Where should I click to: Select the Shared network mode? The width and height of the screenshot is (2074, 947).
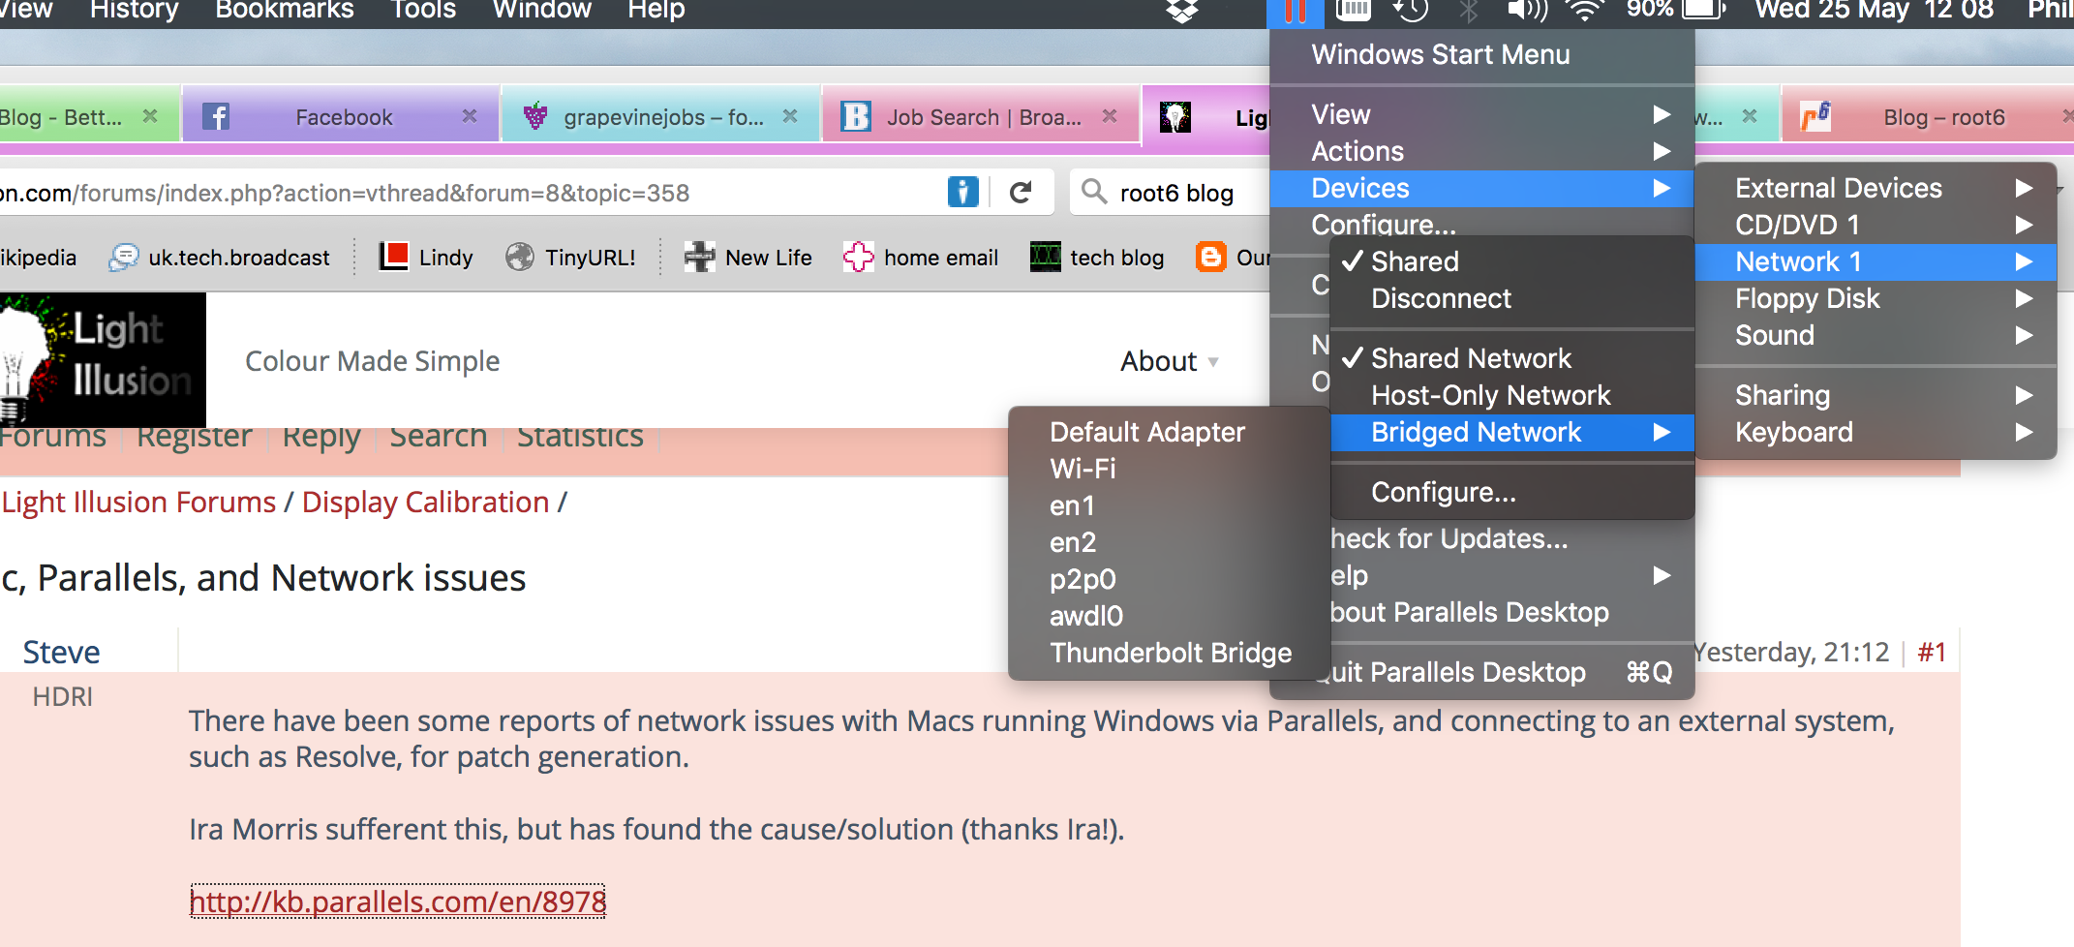tap(1511, 261)
